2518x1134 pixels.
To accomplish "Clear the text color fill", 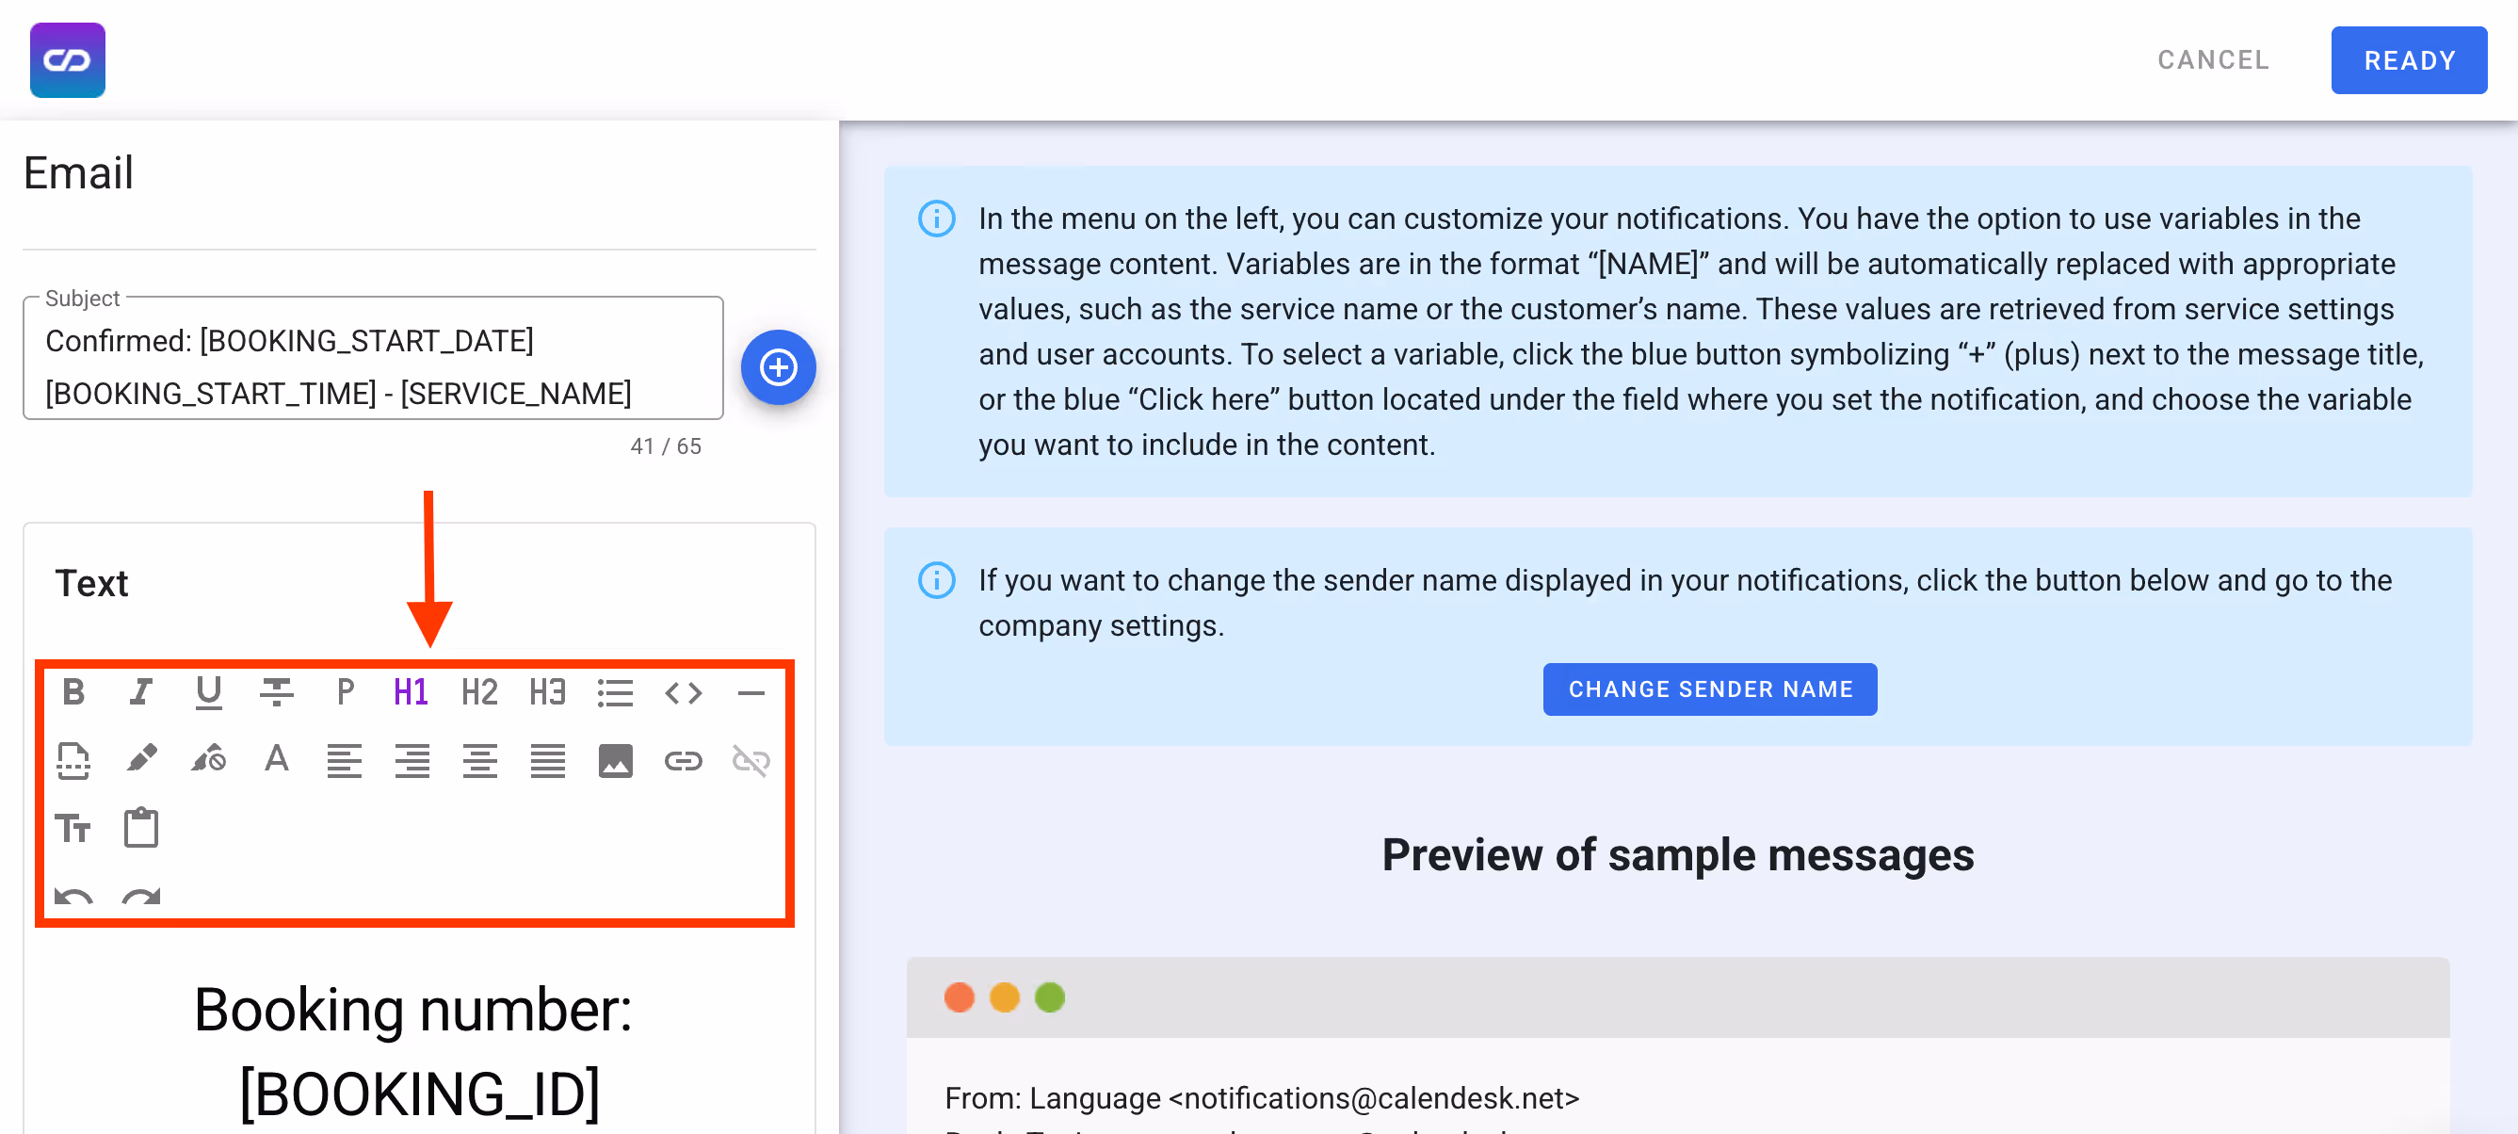I will click(208, 759).
